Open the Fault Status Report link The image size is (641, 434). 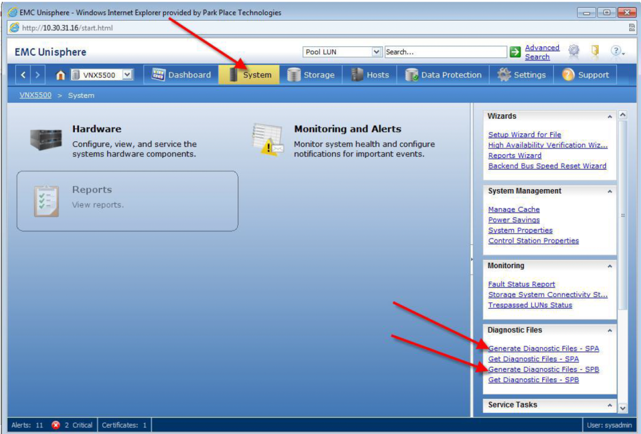click(521, 284)
